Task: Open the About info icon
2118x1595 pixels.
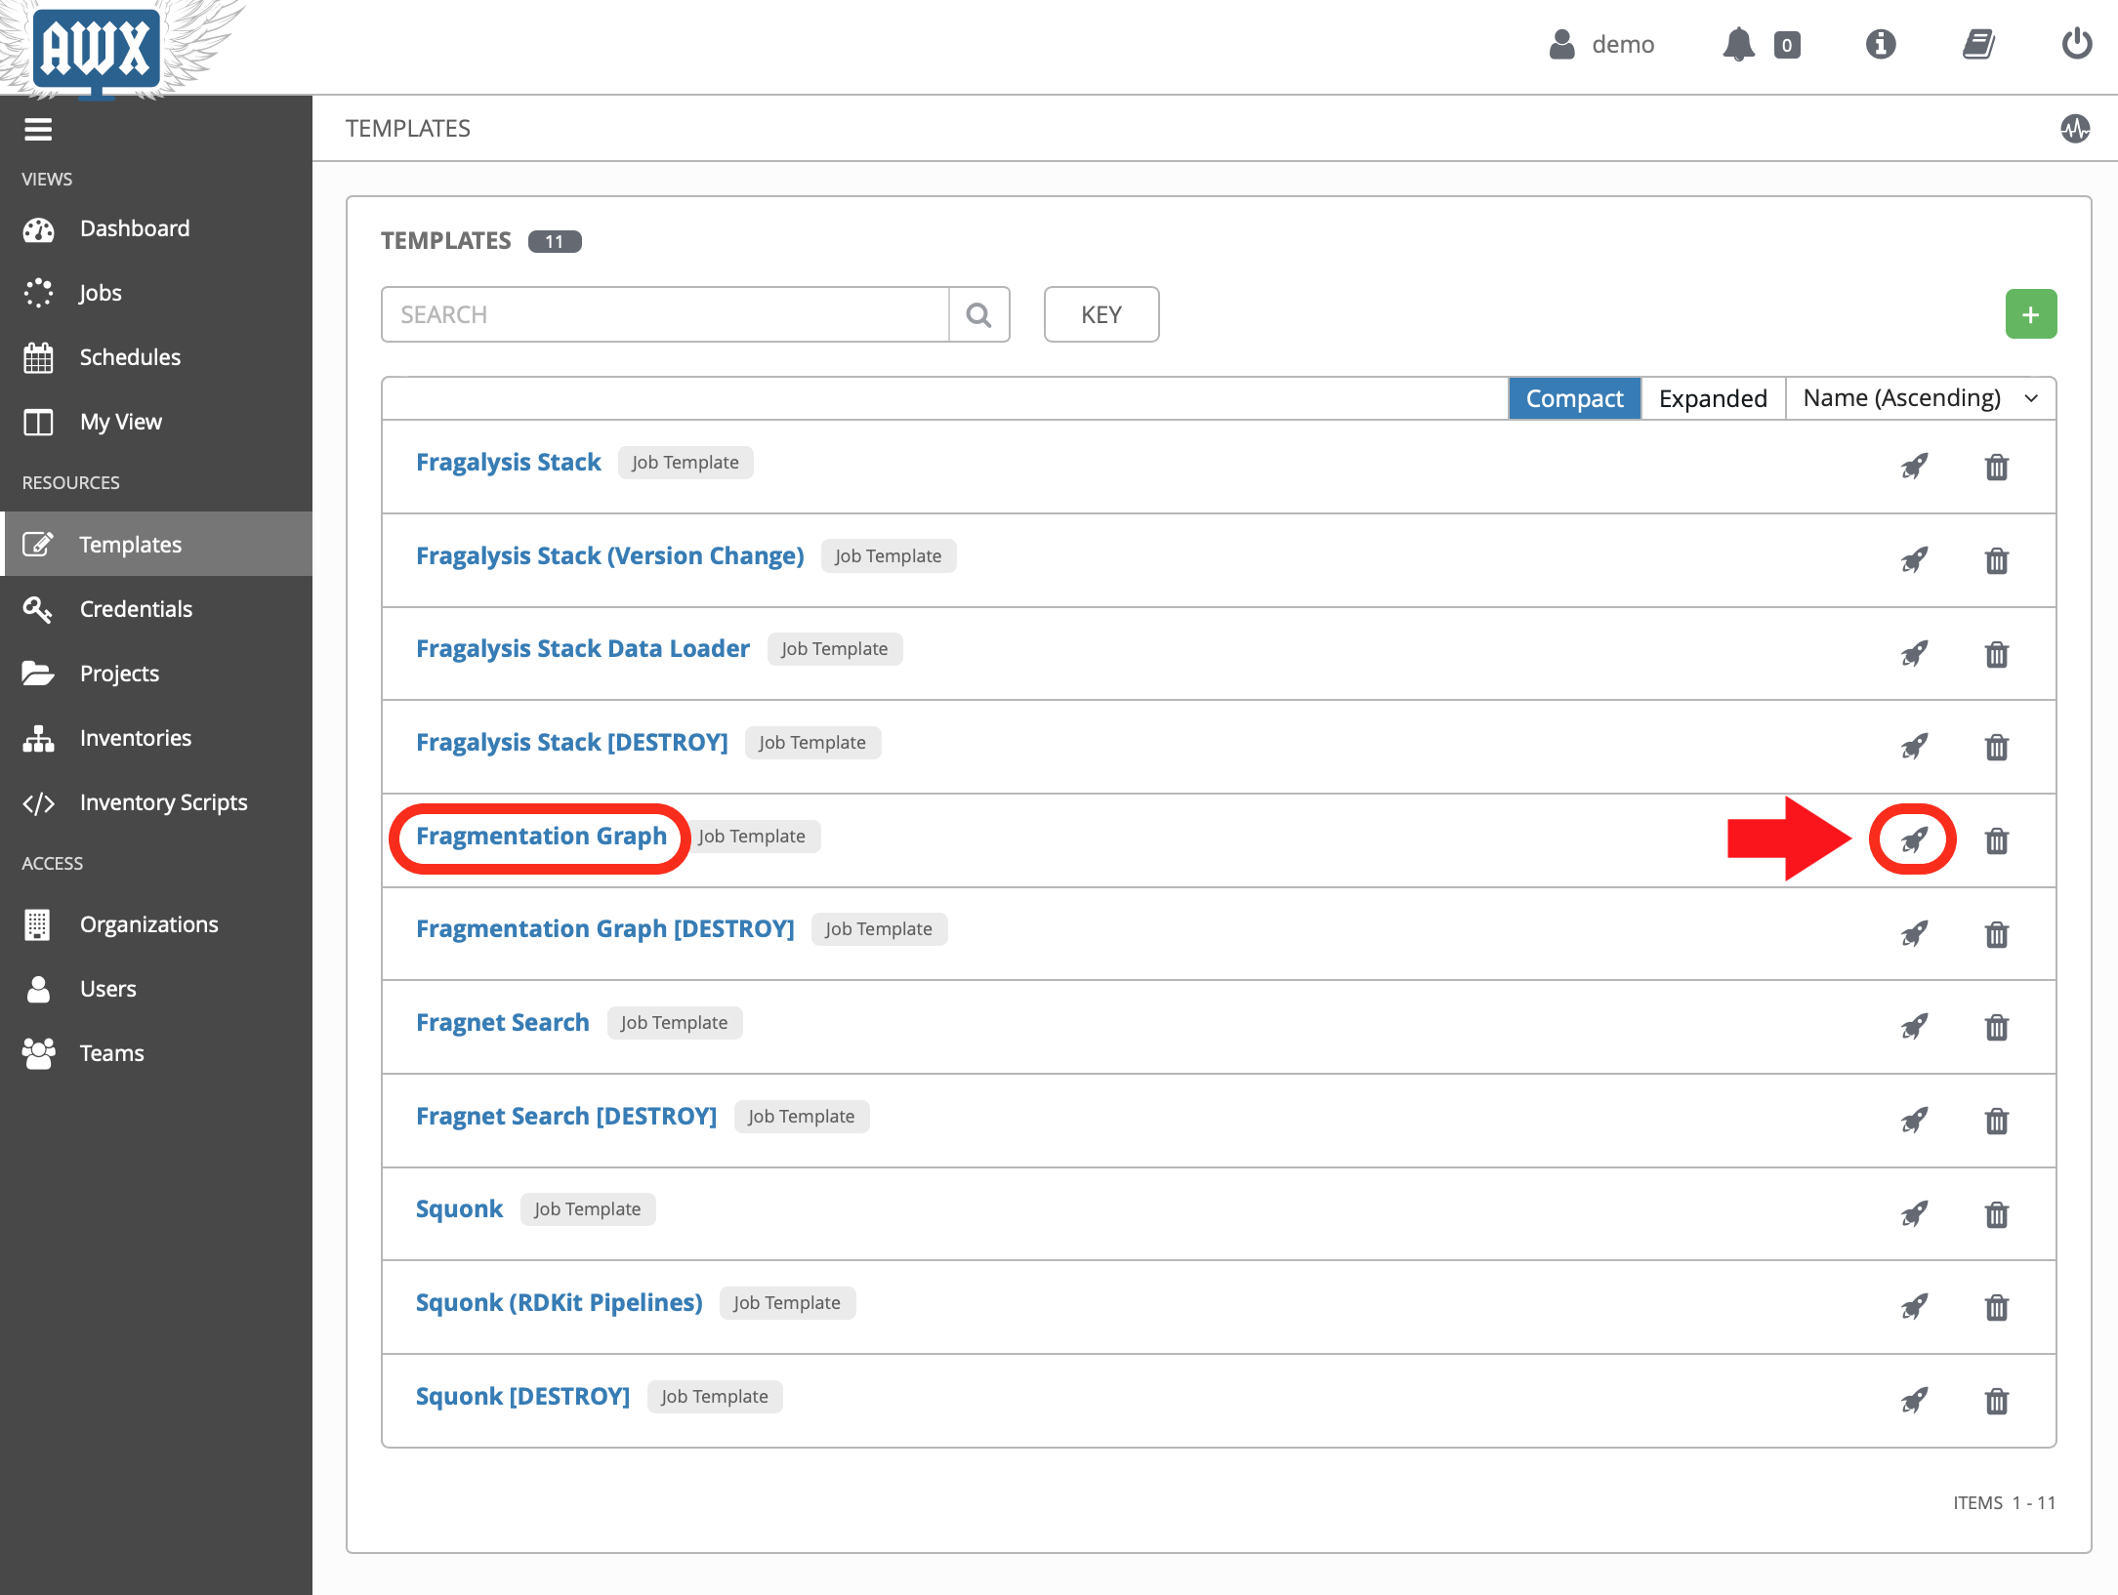Action: pos(1880,44)
